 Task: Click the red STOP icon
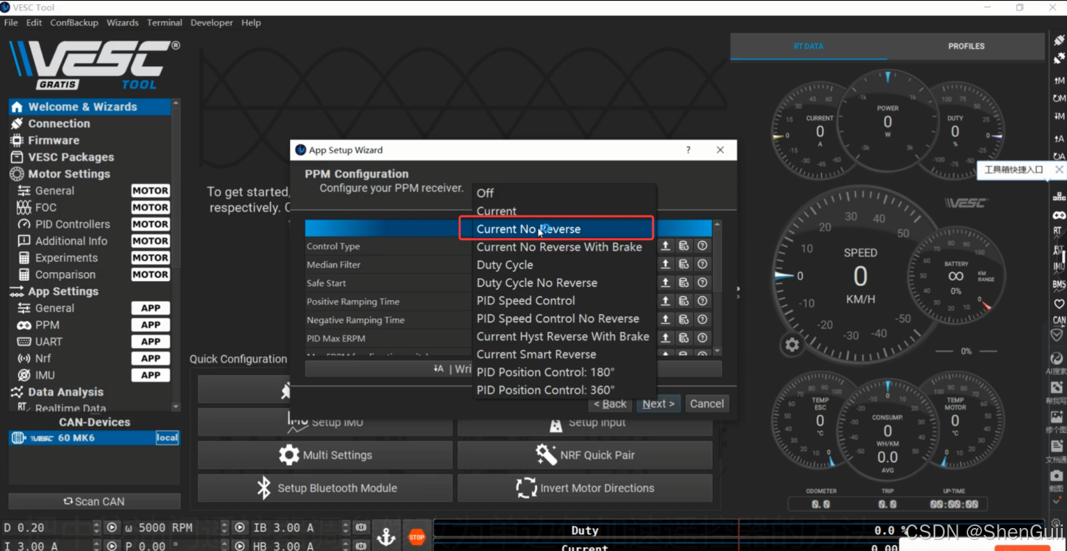(417, 537)
